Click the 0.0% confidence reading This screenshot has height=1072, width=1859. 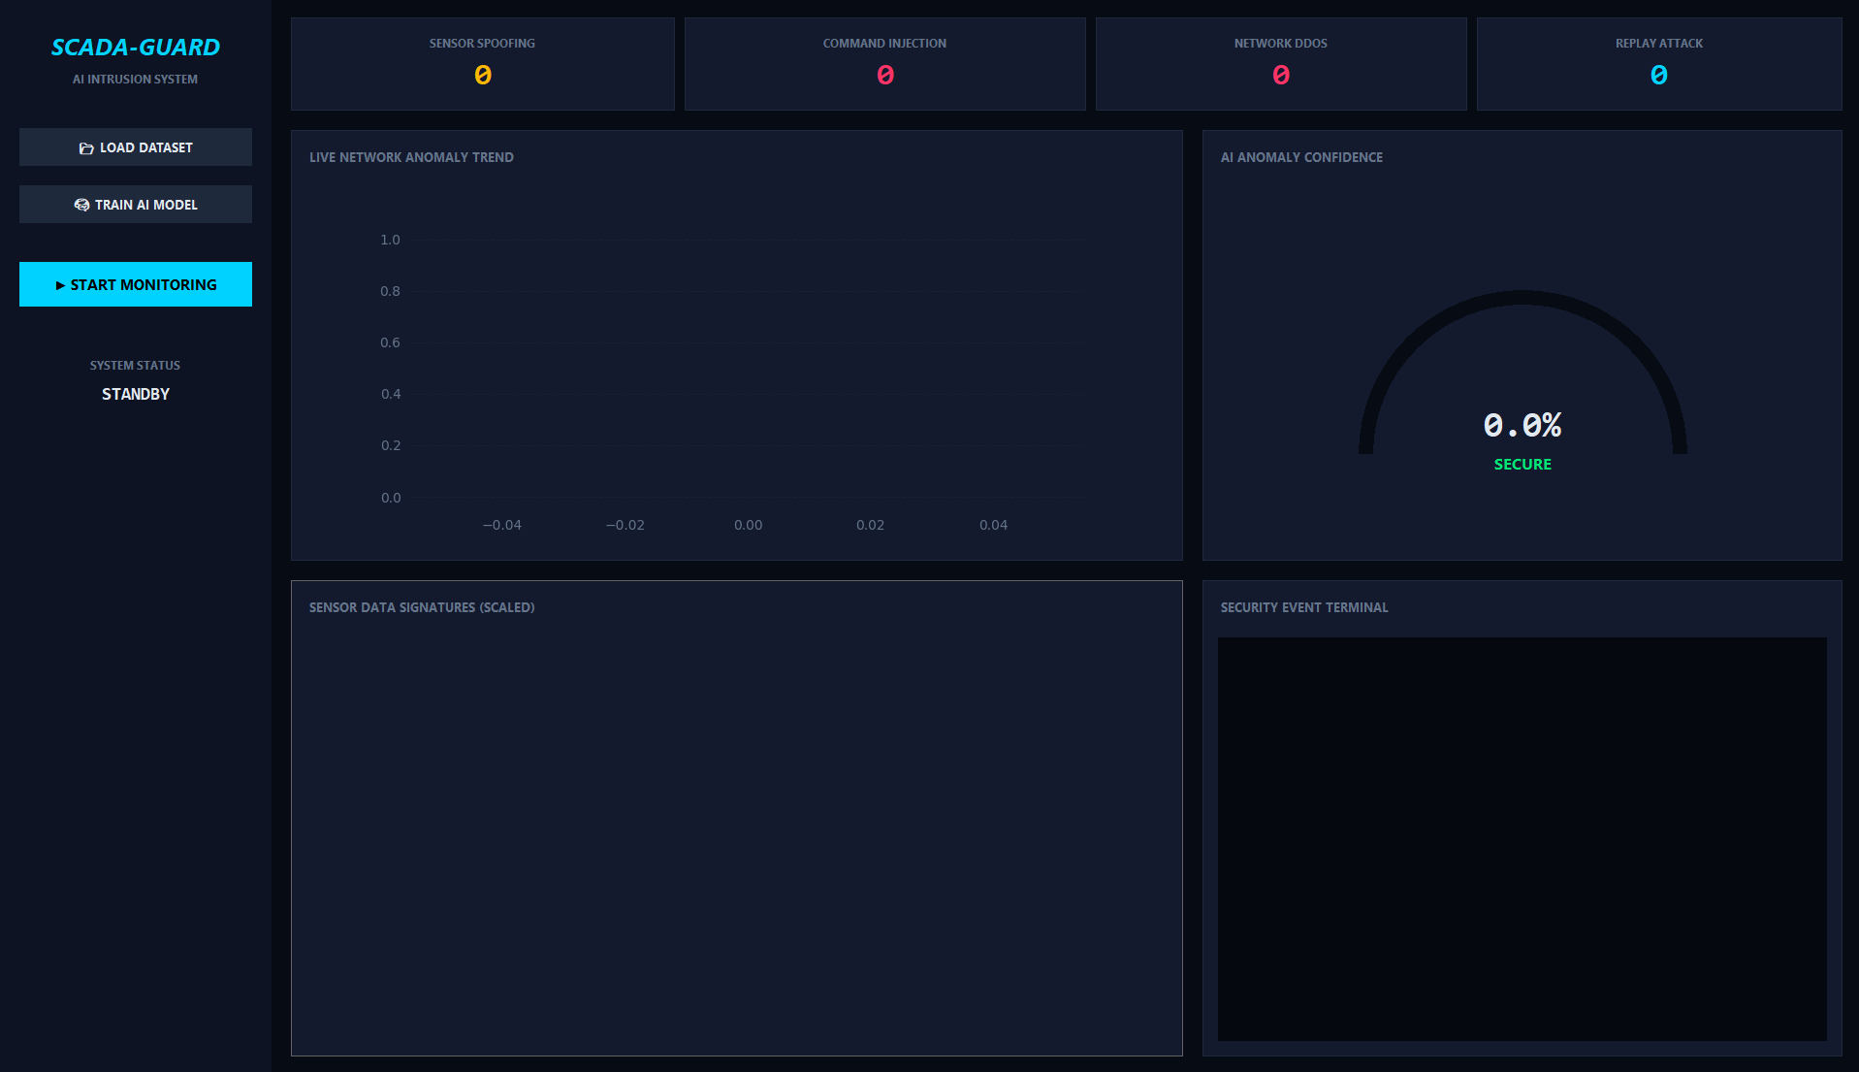tap(1522, 425)
